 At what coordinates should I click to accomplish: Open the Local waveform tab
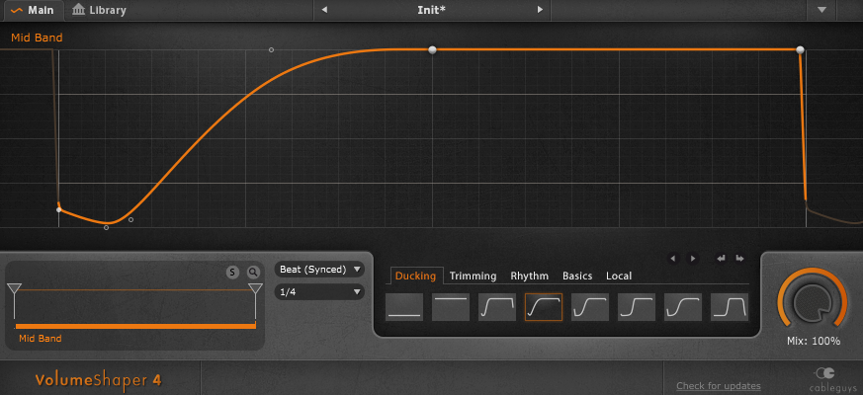coord(619,276)
